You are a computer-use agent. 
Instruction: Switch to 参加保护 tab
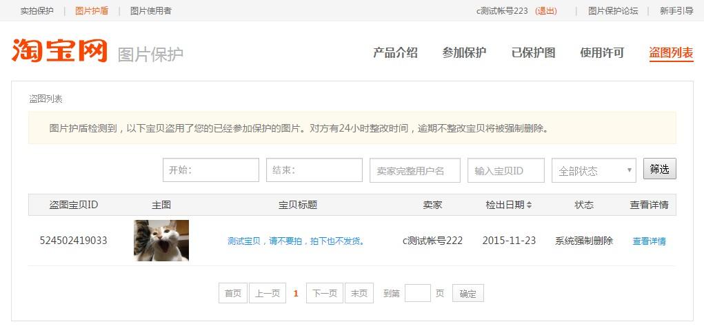[464, 53]
